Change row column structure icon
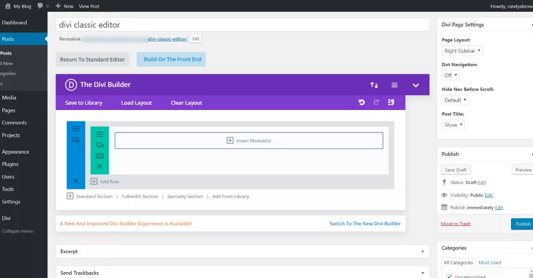 pos(99,156)
